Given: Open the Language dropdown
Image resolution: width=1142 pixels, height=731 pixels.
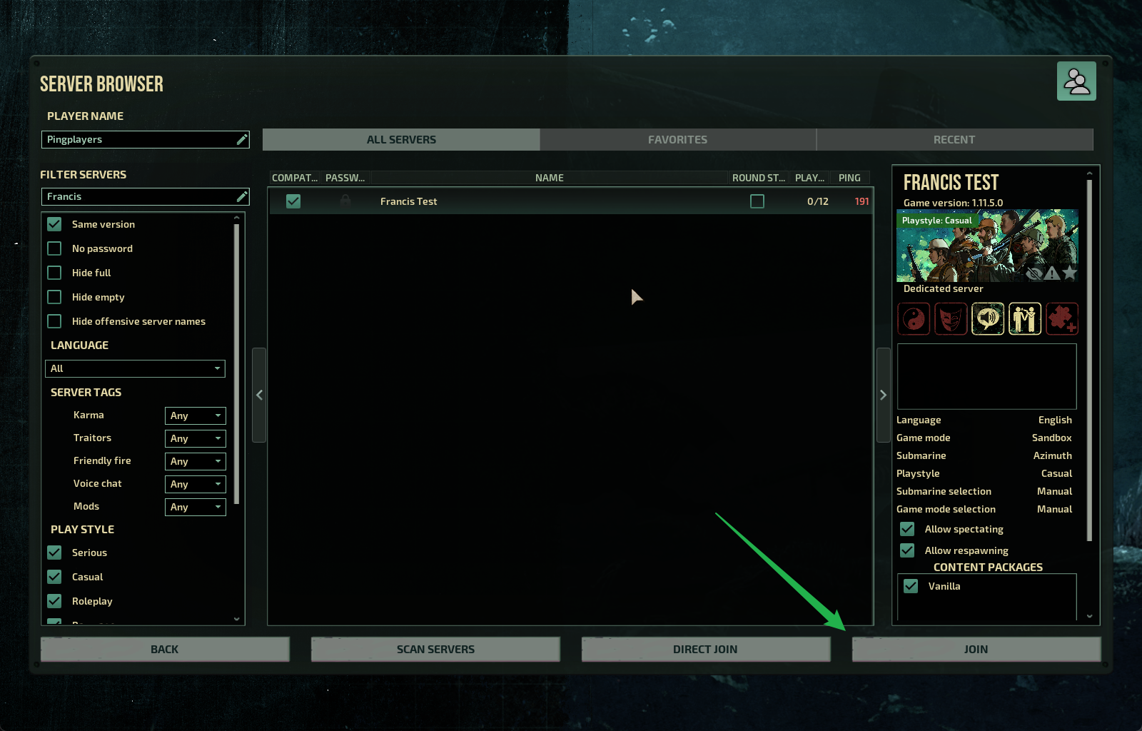Looking at the screenshot, I should [x=135, y=368].
